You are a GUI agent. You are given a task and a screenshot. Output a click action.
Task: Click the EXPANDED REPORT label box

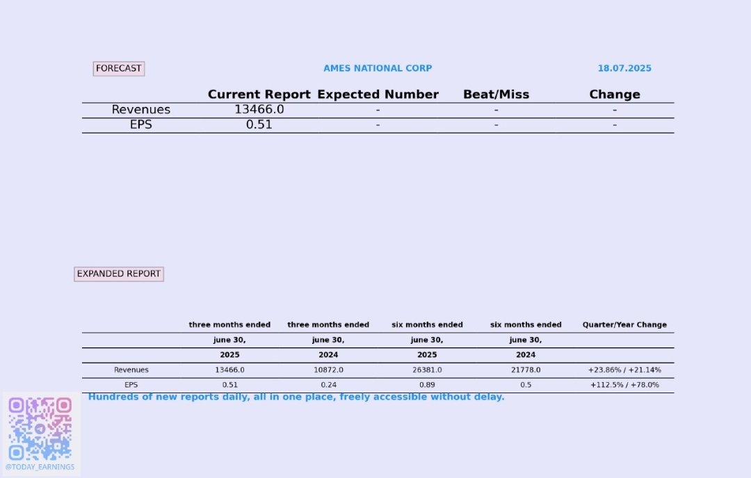point(119,274)
